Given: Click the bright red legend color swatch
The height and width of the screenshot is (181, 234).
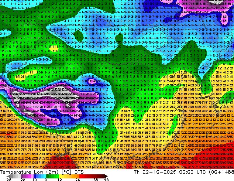Looking at the screenshot, I should tap(80, 176).
